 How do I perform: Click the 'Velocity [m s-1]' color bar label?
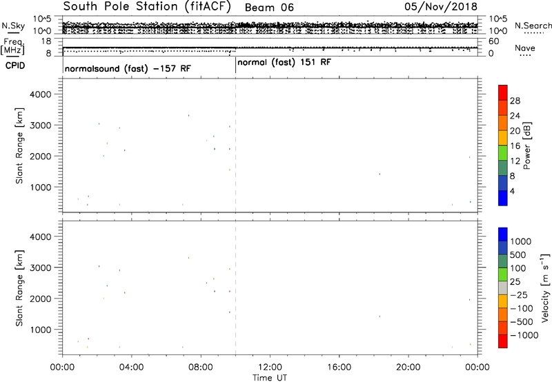pyautogui.click(x=545, y=288)
